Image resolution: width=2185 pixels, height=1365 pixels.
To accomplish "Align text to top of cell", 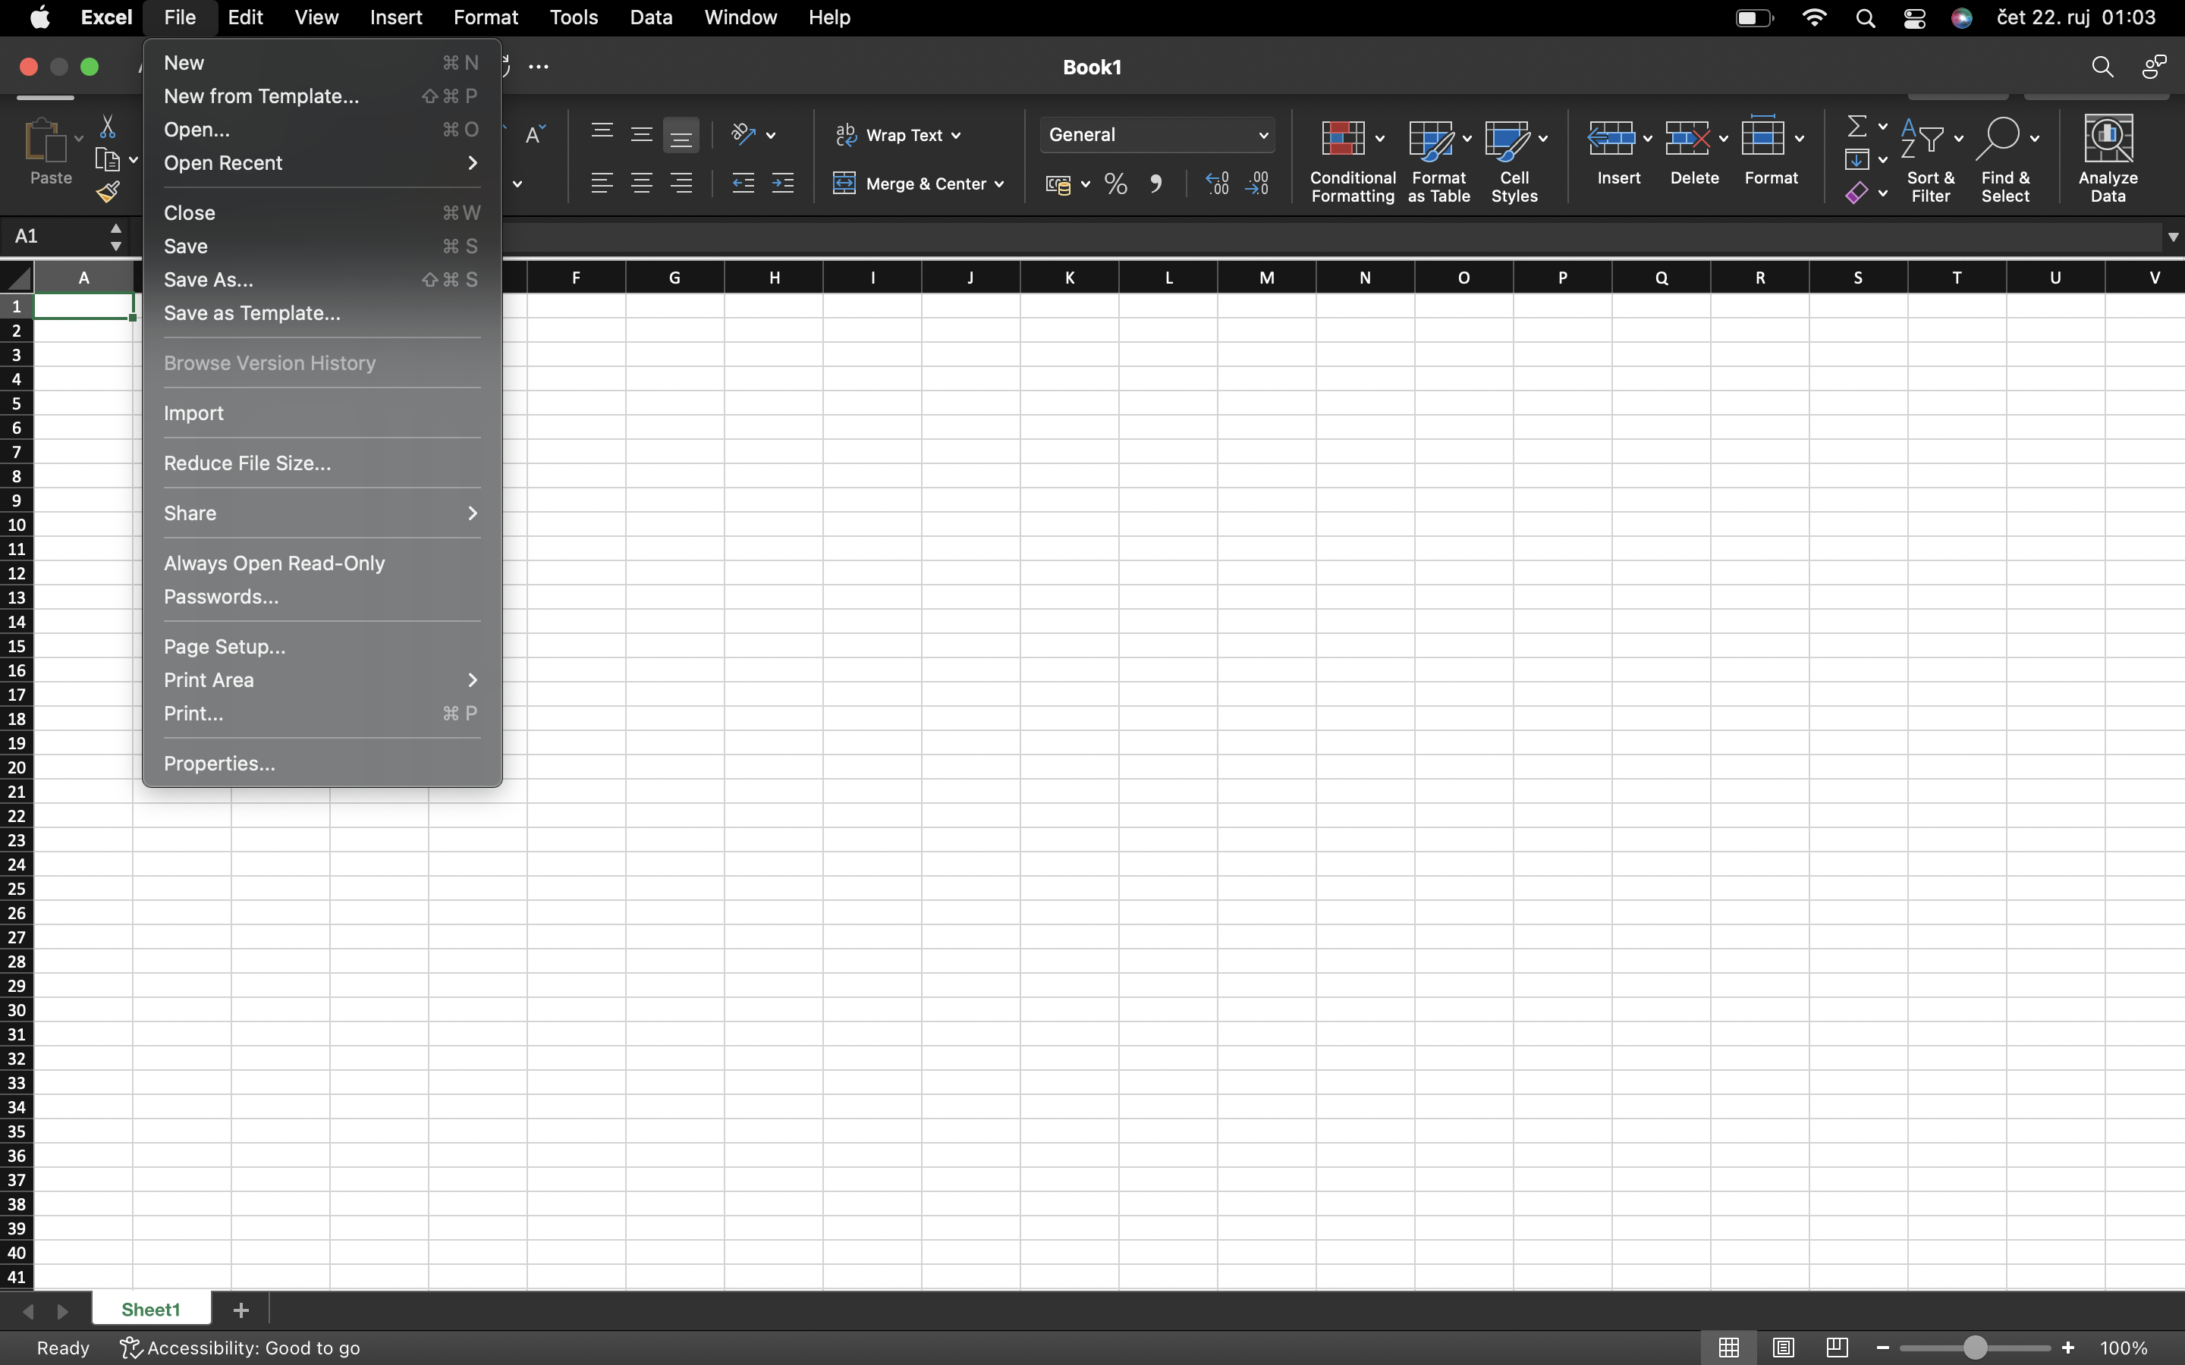I will 602,133.
